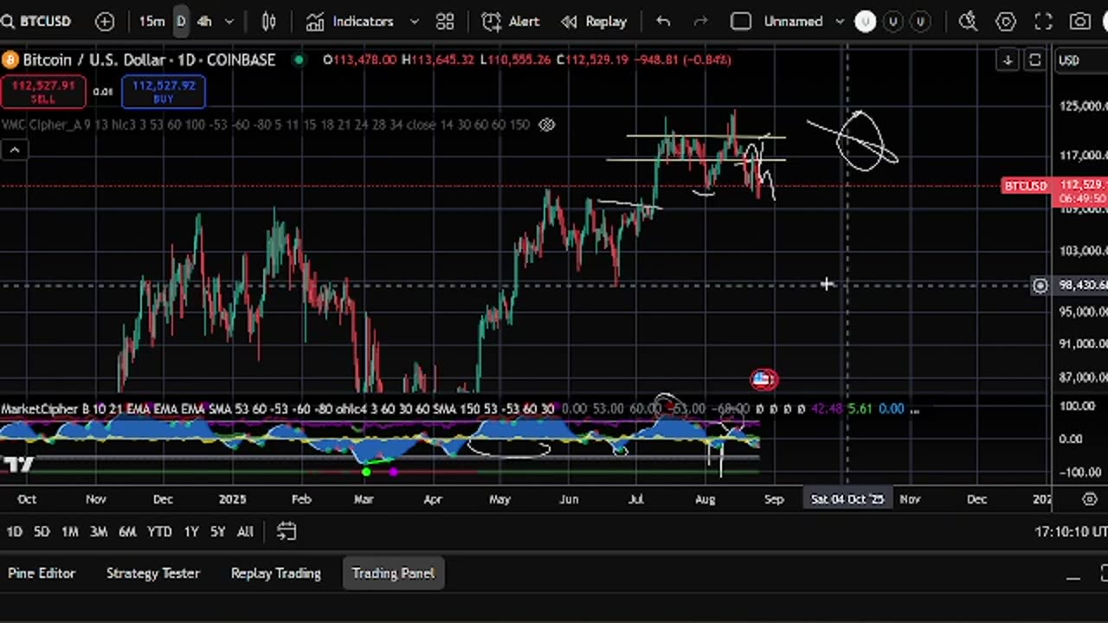
Task: Select the MarketCipher B indicator legend
Action: 278,408
